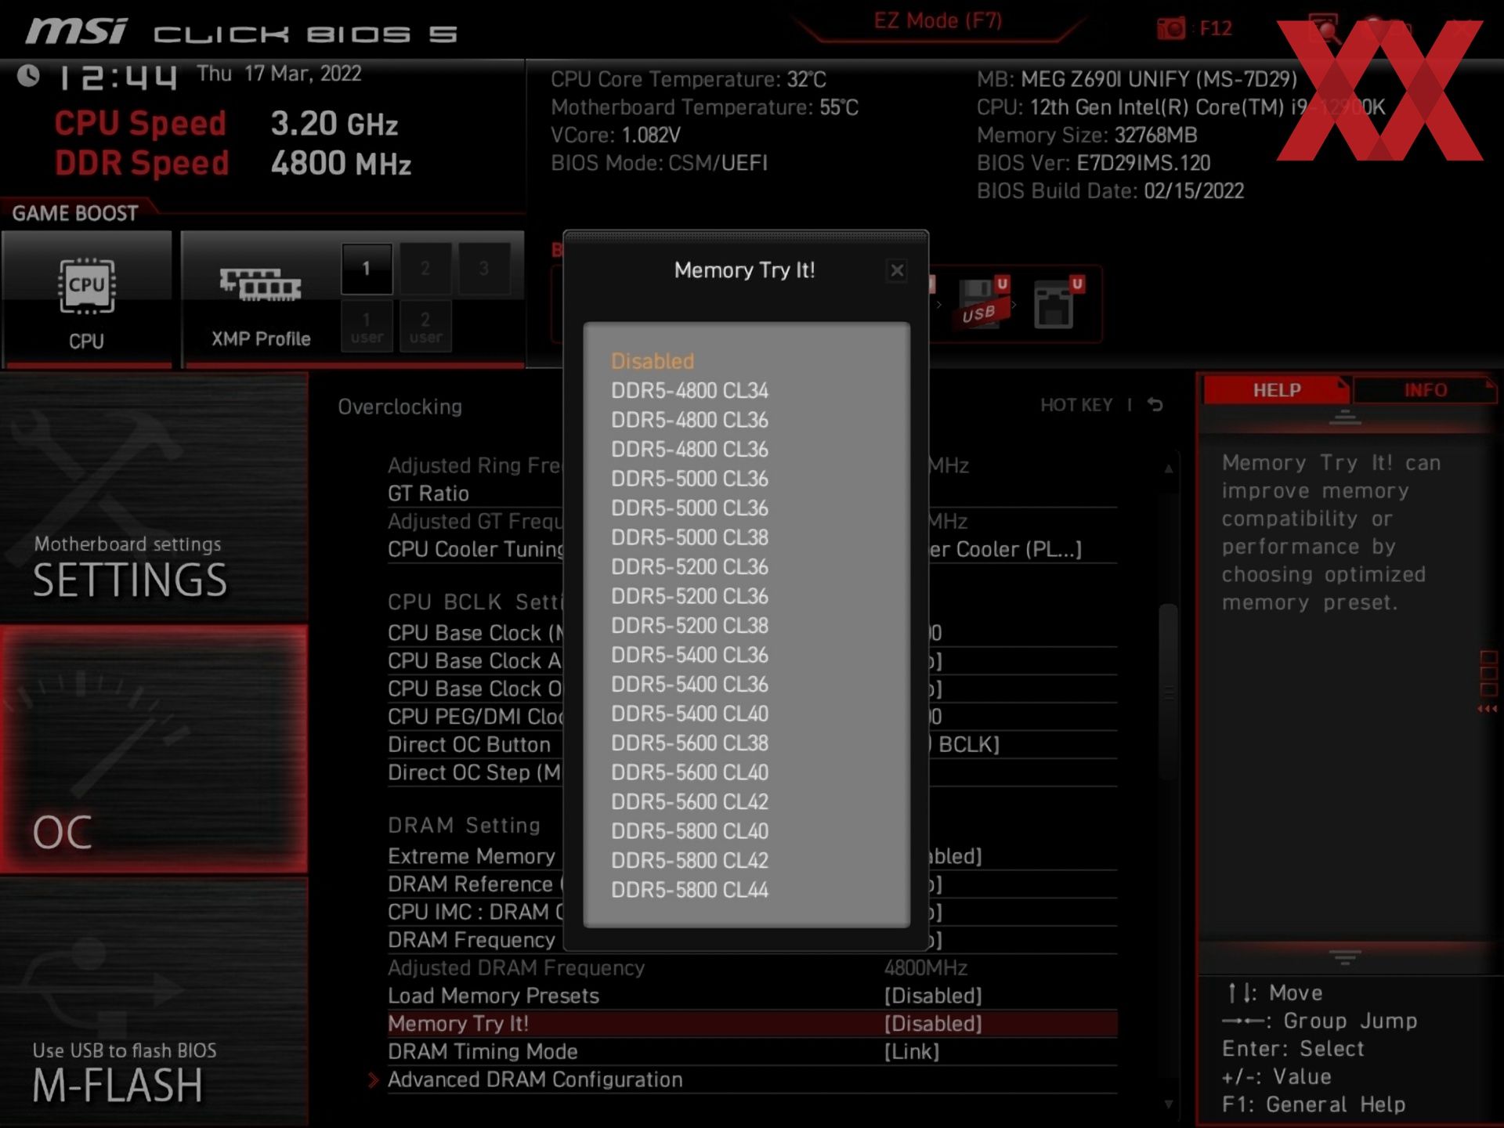Click the [Link] value of DRAM Timing Mode
Image resolution: width=1504 pixels, height=1128 pixels.
[912, 1051]
